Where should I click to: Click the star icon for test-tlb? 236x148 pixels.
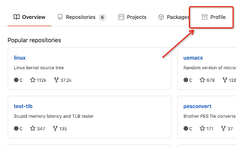click(33, 128)
